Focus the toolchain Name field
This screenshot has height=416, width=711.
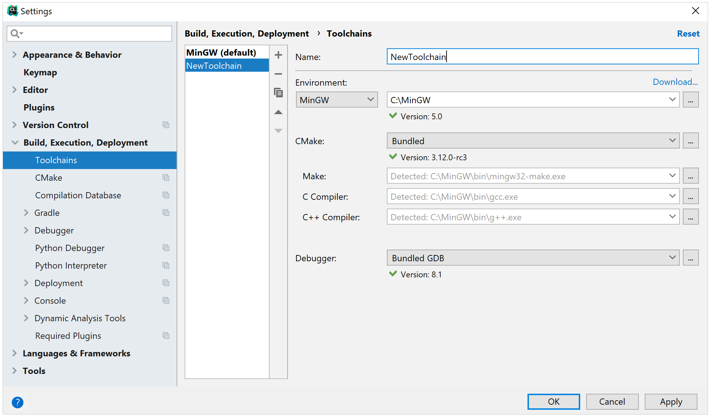[542, 57]
